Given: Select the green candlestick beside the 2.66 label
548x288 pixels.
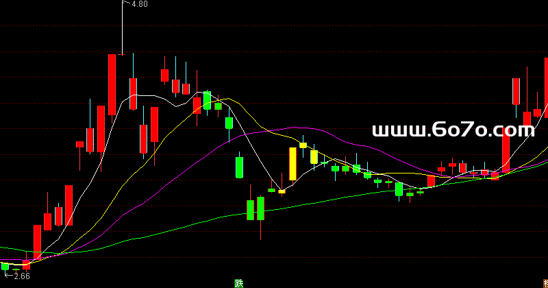Looking at the screenshot, I should (x=5, y=266).
